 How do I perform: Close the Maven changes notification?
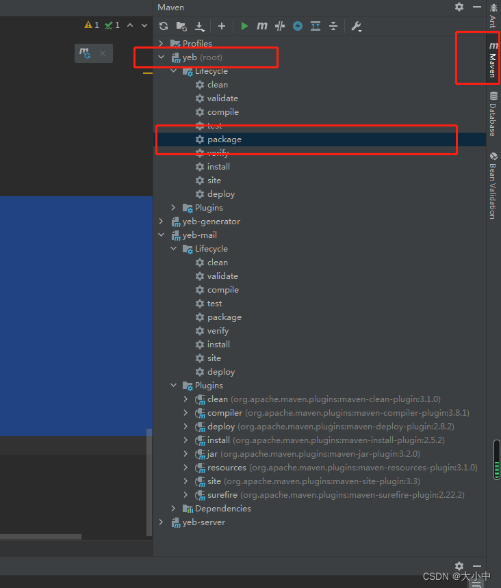[103, 53]
